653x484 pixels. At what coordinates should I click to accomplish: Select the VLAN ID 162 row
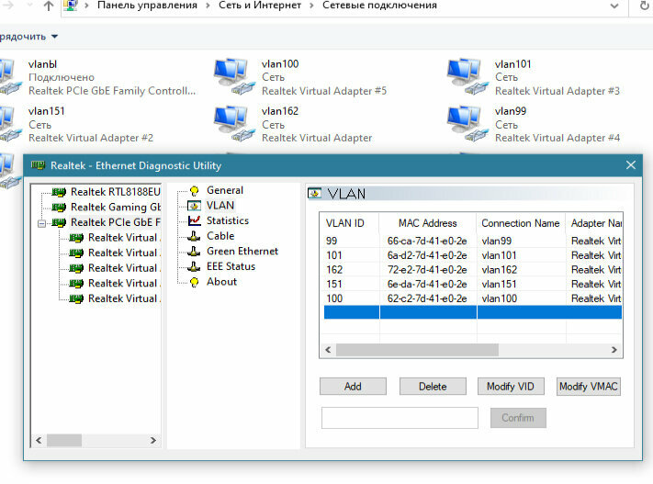(x=473, y=269)
